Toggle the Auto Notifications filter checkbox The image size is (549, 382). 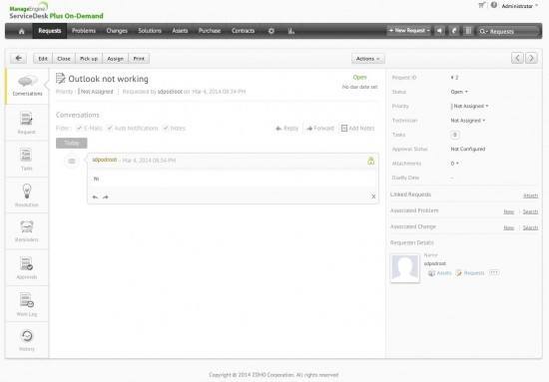[x=110, y=128]
